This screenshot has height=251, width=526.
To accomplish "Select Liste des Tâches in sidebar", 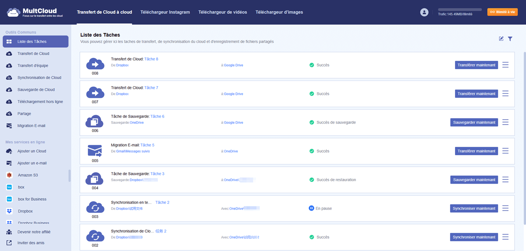I will tap(36, 42).
